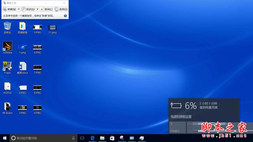
Task: Close the Snipping Tool window
Action: 64,3
